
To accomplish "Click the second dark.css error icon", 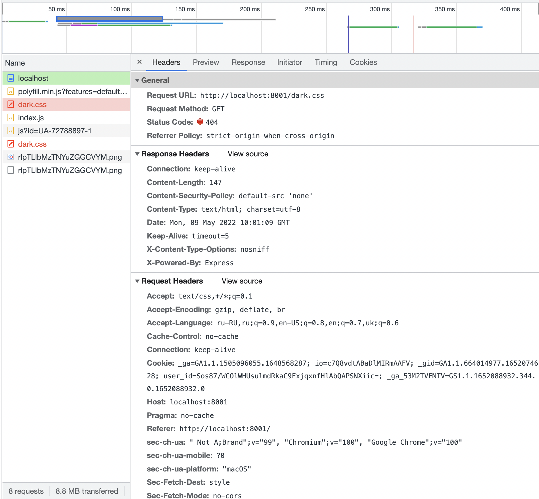I will pos(10,144).
